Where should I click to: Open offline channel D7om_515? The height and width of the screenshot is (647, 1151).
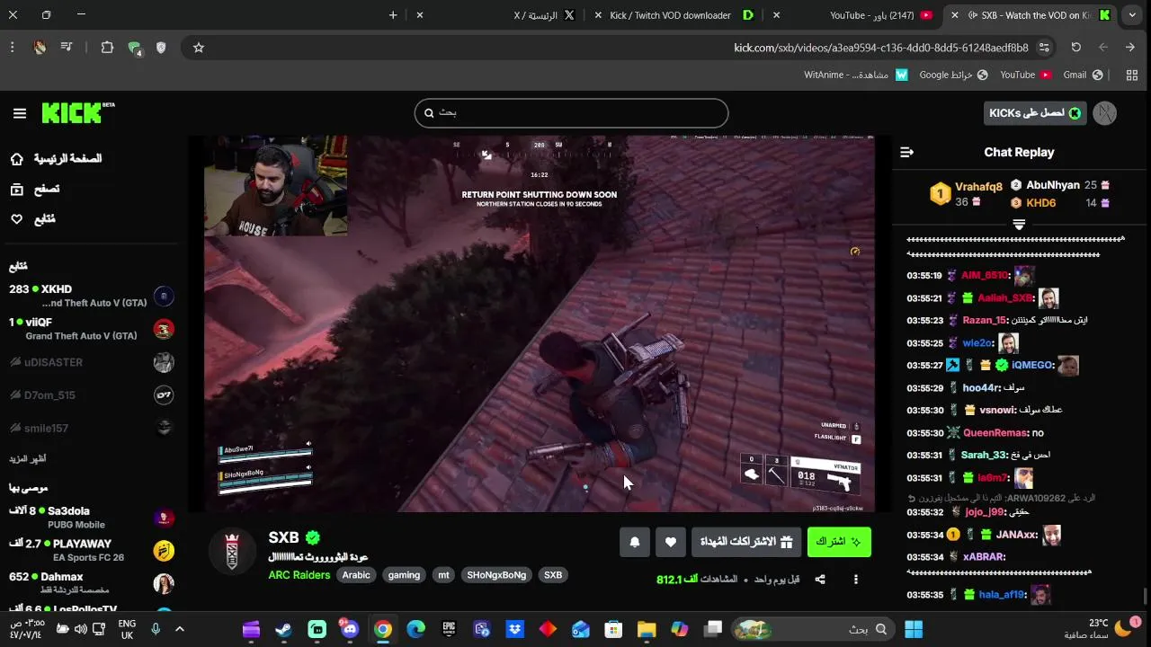pos(90,395)
